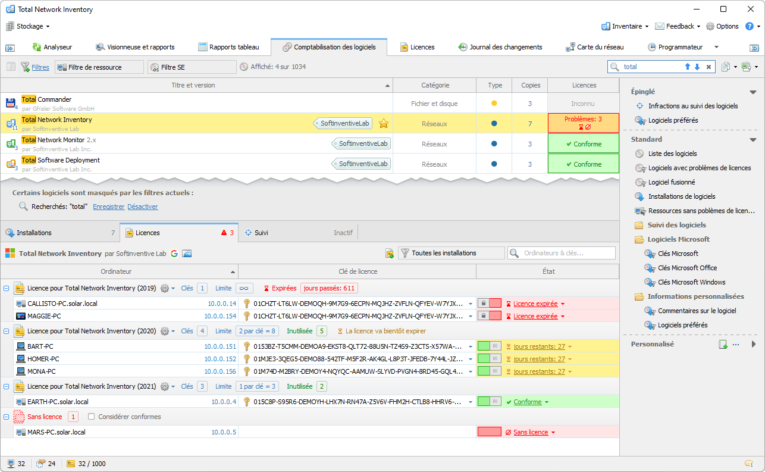Viewport: 765px width, 472px height.
Task: Toggle license switch for BART-PC
Action: [490, 346]
